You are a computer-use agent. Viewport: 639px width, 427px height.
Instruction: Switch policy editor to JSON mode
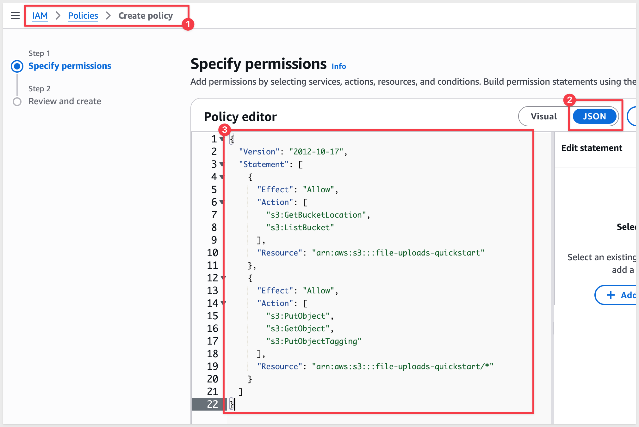click(594, 116)
